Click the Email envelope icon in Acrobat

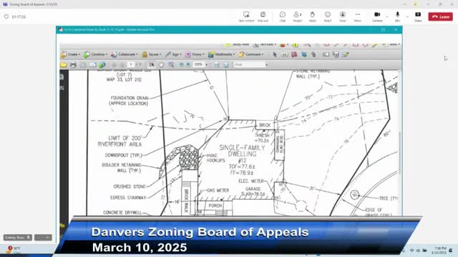(92, 65)
